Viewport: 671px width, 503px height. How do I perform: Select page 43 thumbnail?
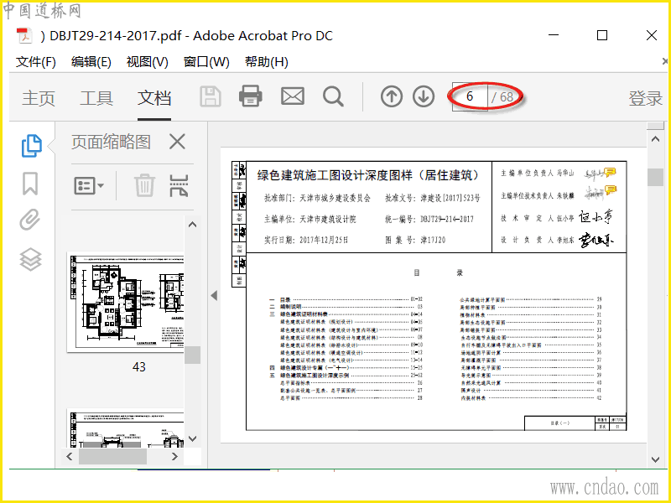point(127,302)
